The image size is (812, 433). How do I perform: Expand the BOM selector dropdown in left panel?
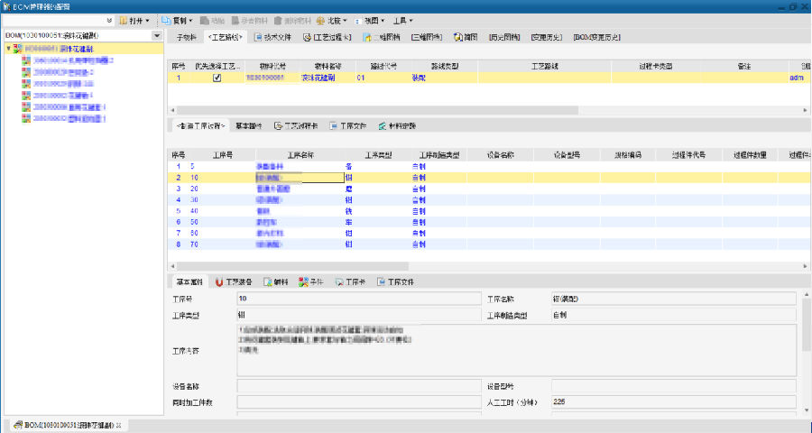pyautogui.click(x=156, y=36)
